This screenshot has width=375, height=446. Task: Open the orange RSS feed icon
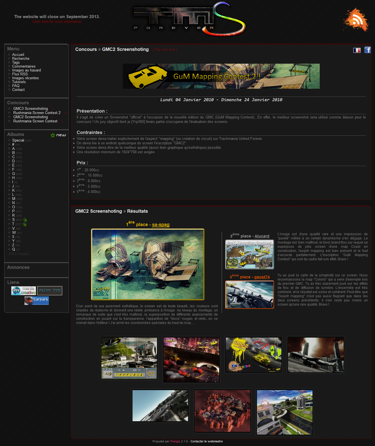click(x=356, y=20)
